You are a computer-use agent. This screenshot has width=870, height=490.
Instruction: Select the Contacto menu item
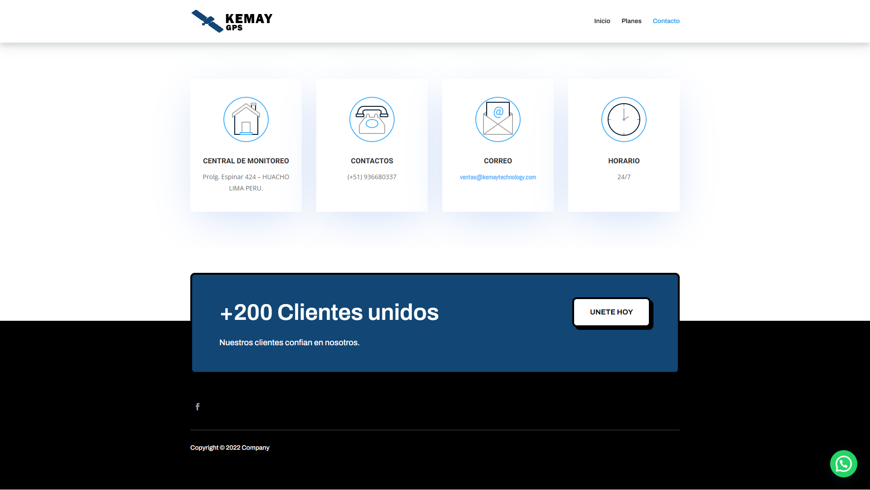pos(666,21)
